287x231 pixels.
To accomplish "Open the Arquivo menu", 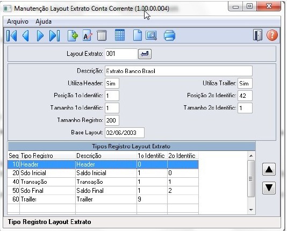I will [x=18, y=21].
